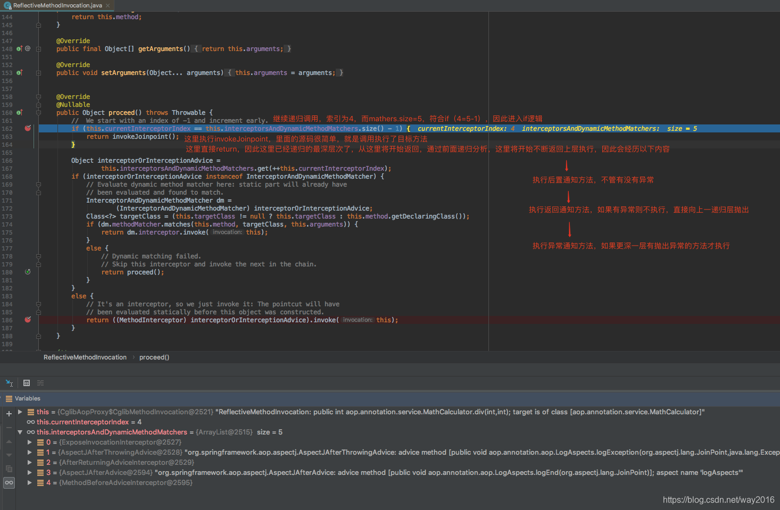Collapse this.interceptorsAndDynamicMethodMatchers node
The height and width of the screenshot is (510, 780).
[x=20, y=432]
